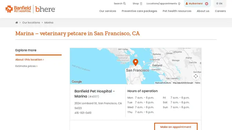This screenshot has height=130, width=232.
Task: Open the Our services menu
Action: [x=108, y=11]
